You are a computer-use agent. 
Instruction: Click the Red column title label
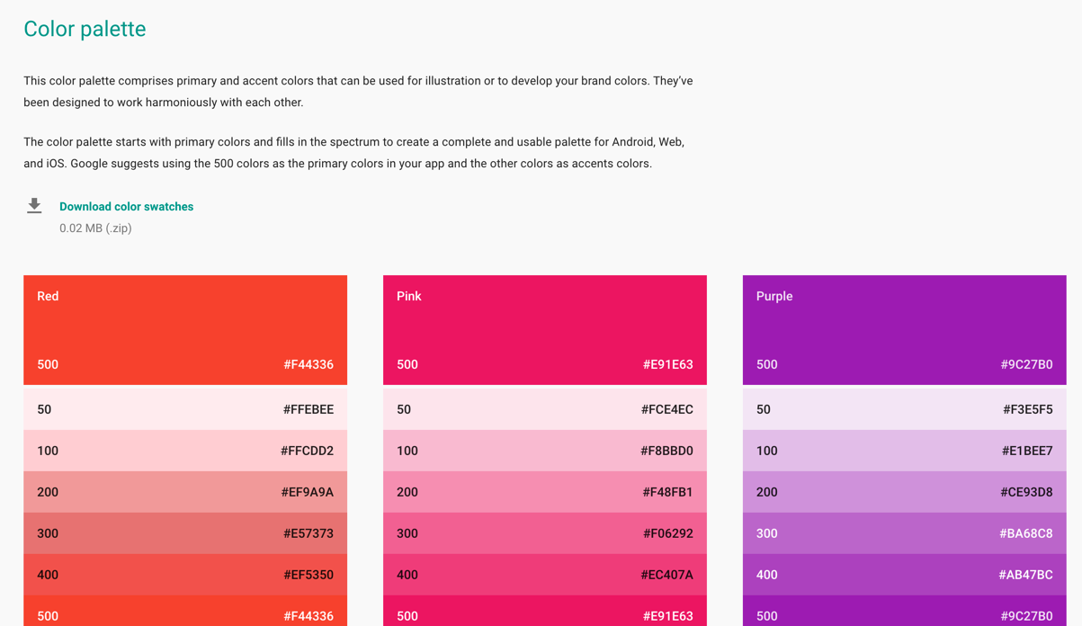pos(48,296)
